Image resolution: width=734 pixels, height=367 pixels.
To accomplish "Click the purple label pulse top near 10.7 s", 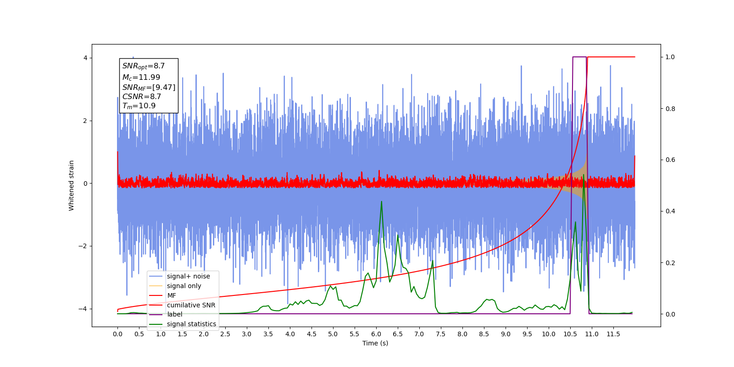I will tap(579, 57).
